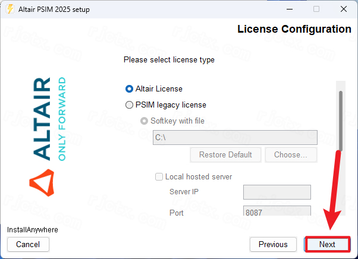Choose the PSIM legacy license option

point(130,105)
